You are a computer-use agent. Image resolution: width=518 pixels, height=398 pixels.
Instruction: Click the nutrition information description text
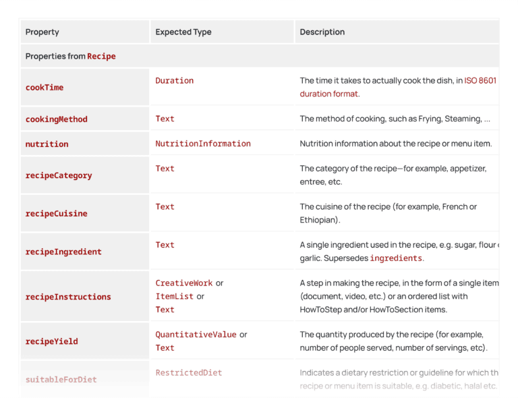(x=396, y=144)
